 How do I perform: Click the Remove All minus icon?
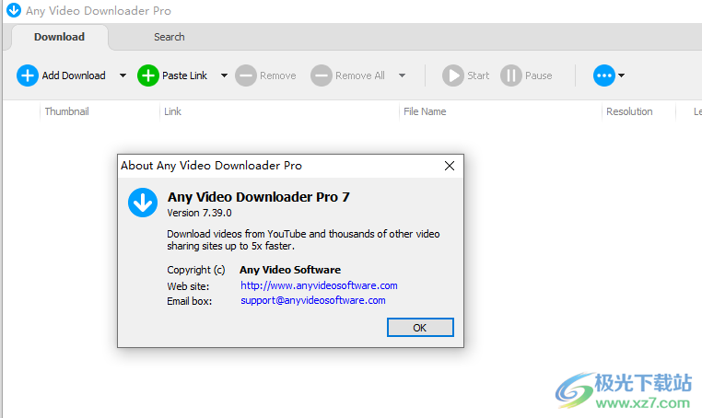pos(322,75)
